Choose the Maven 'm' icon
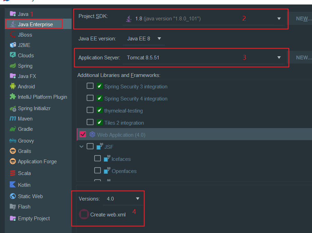 pyautogui.click(x=13, y=118)
